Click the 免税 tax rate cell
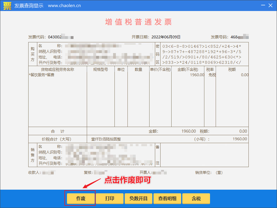Viewport: 277px width, 208px height. click(x=212, y=75)
